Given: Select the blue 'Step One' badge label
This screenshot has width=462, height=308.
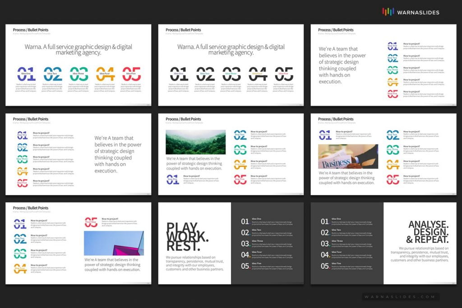Looking at the screenshot, I should click(22, 135).
